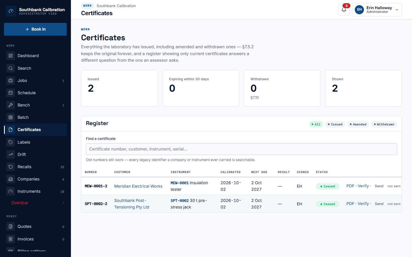
Task: Filter register by Issued
Action: [x=335, y=124]
